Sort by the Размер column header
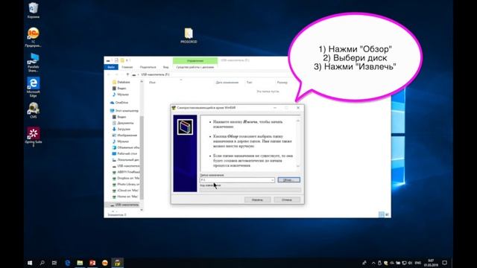The width and height of the screenshot is (477, 268). 282,83
